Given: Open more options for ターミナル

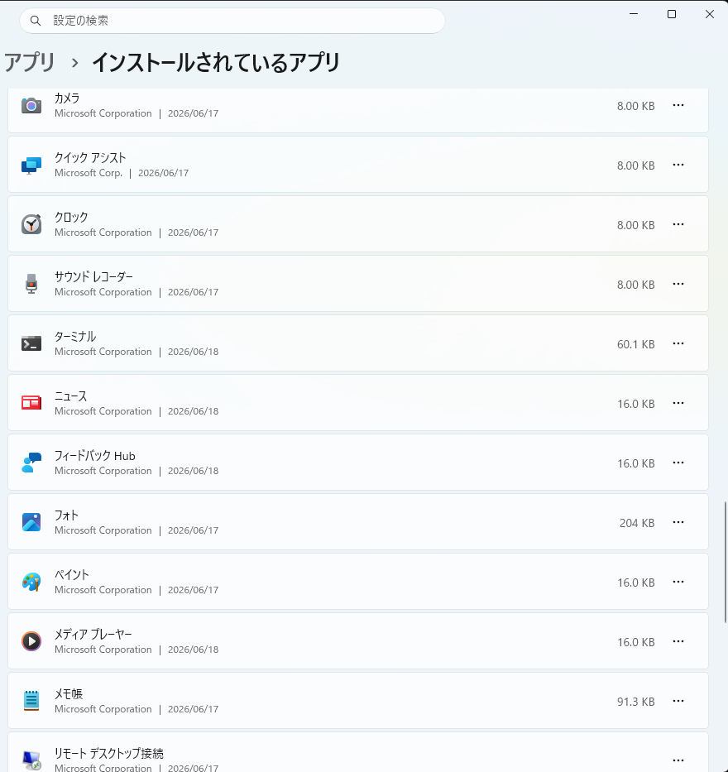Looking at the screenshot, I should pos(678,343).
